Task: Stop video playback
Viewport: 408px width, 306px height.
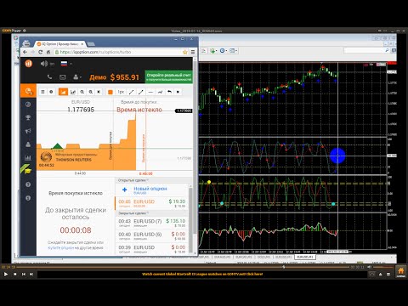Action: pyautogui.click(x=15, y=274)
